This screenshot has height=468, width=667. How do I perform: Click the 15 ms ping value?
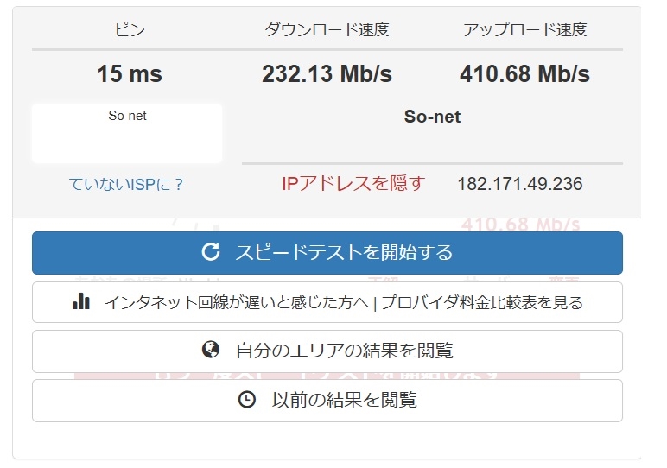130,74
